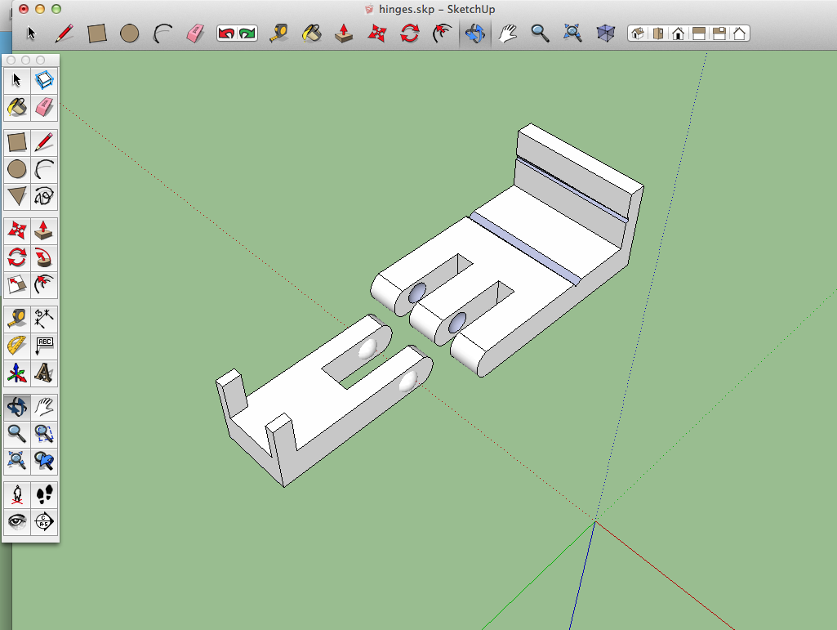The width and height of the screenshot is (837, 630).
Task: Activate the Freehand scribble tool
Action: [x=44, y=196]
